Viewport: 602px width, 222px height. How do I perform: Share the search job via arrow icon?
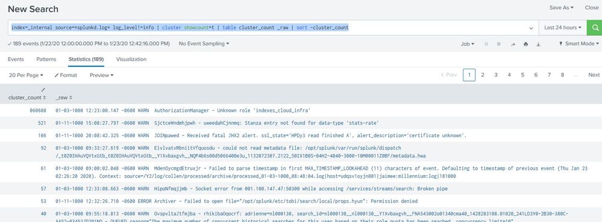point(513,44)
